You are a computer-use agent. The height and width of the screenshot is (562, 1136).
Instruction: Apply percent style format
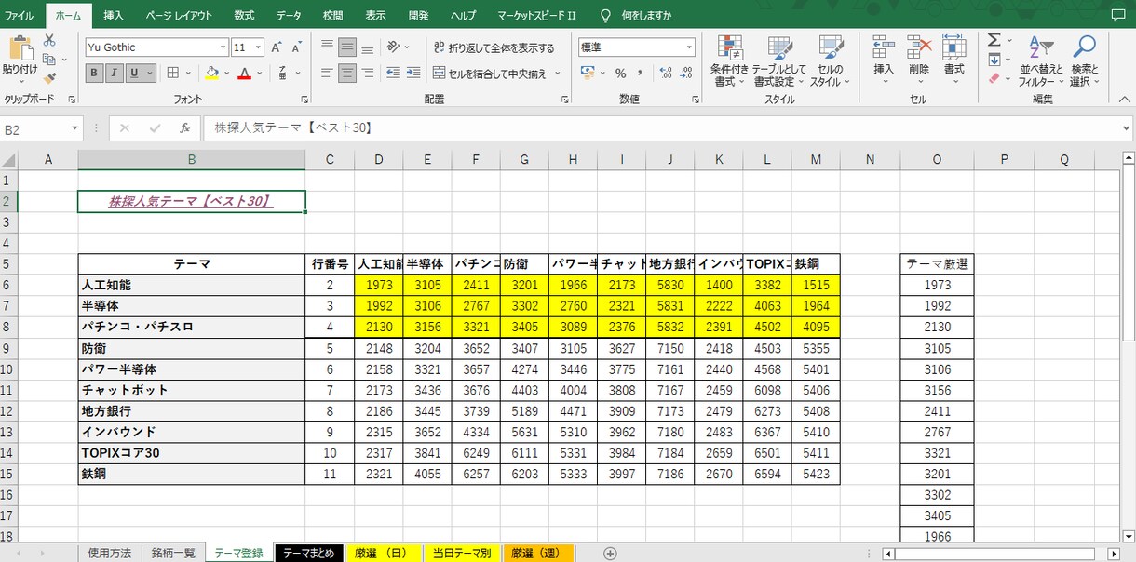(x=620, y=74)
